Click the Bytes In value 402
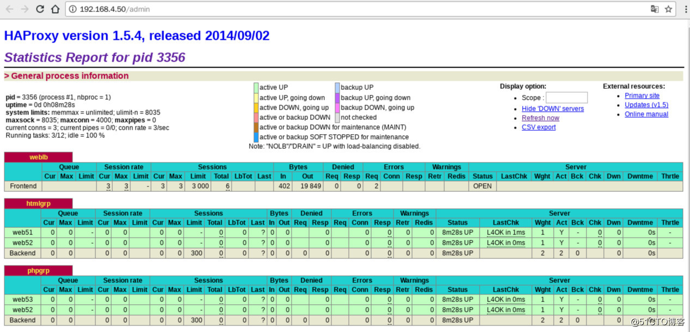 coord(284,186)
